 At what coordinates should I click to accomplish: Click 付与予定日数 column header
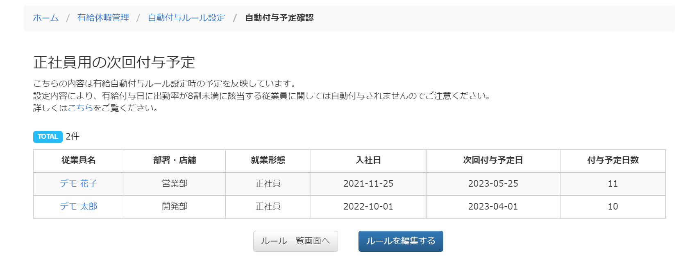(x=613, y=160)
